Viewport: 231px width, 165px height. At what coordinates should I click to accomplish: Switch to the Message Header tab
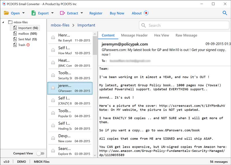[x=134, y=35]
